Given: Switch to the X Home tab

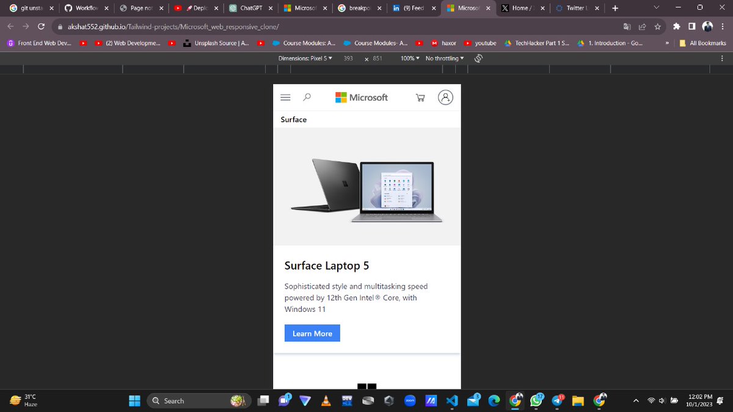Looking at the screenshot, I should click(523, 9).
